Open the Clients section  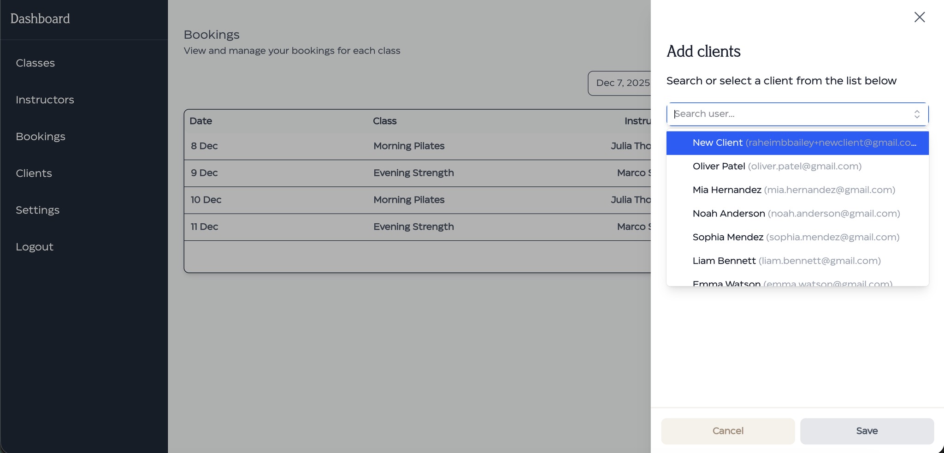pyautogui.click(x=34, y=173)
